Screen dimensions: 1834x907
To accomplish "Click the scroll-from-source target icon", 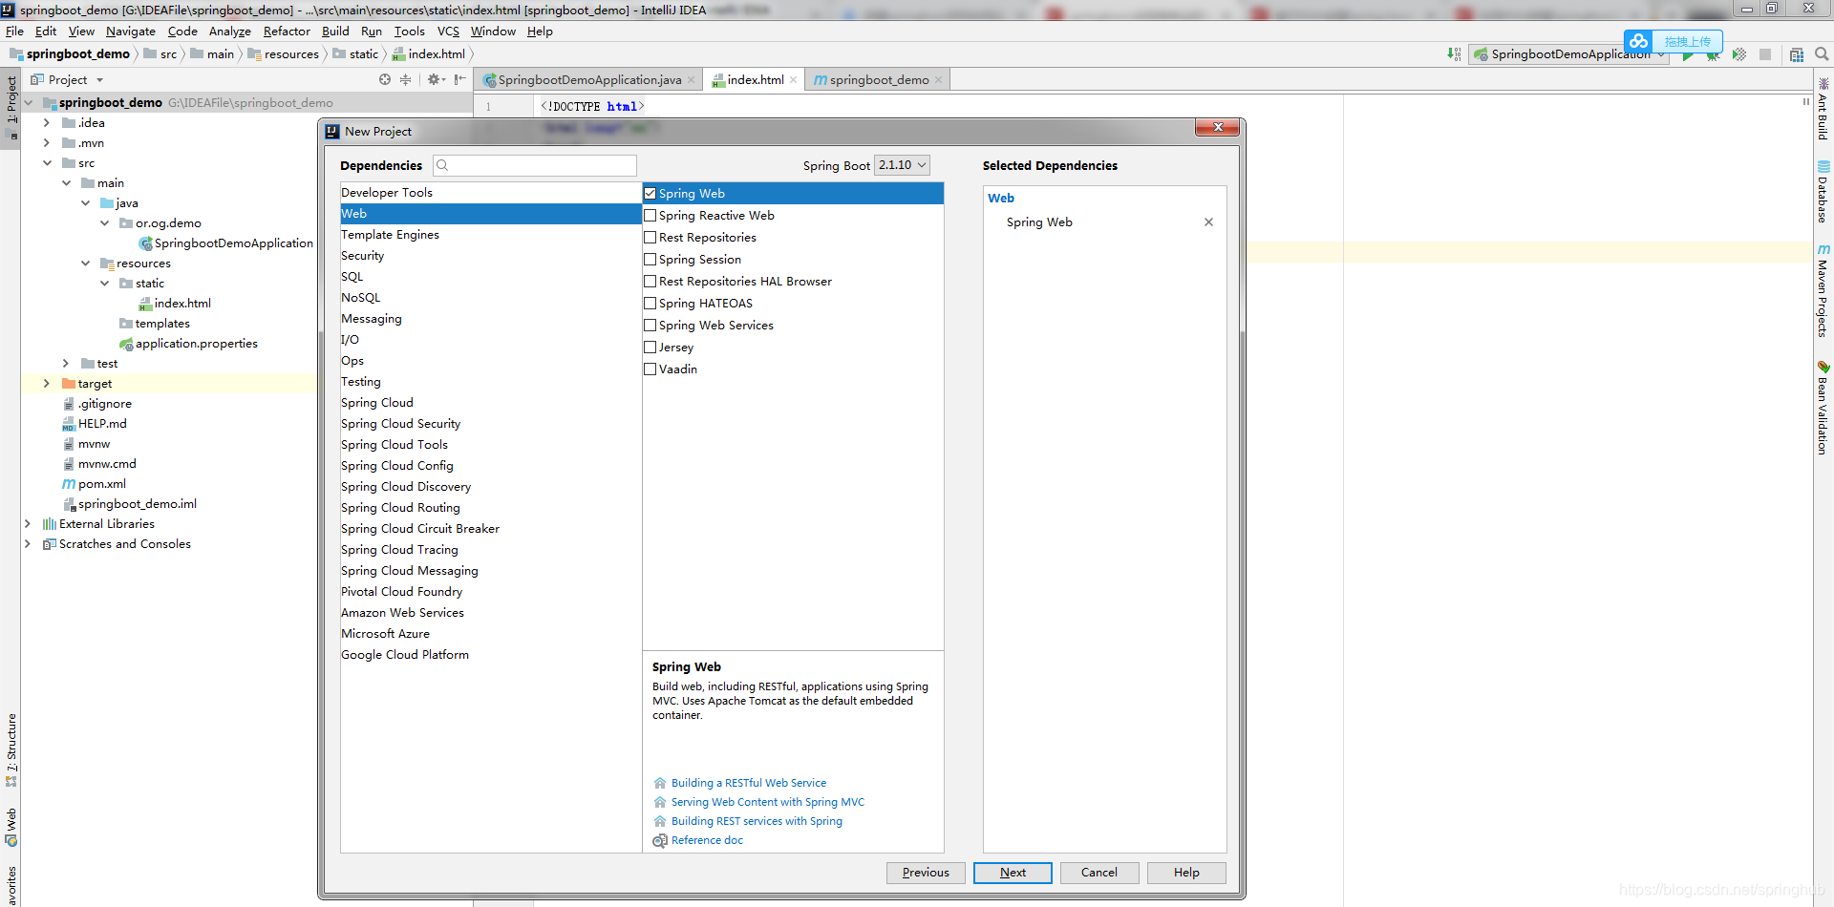I will pyautogui.click(x=385, y=79).
